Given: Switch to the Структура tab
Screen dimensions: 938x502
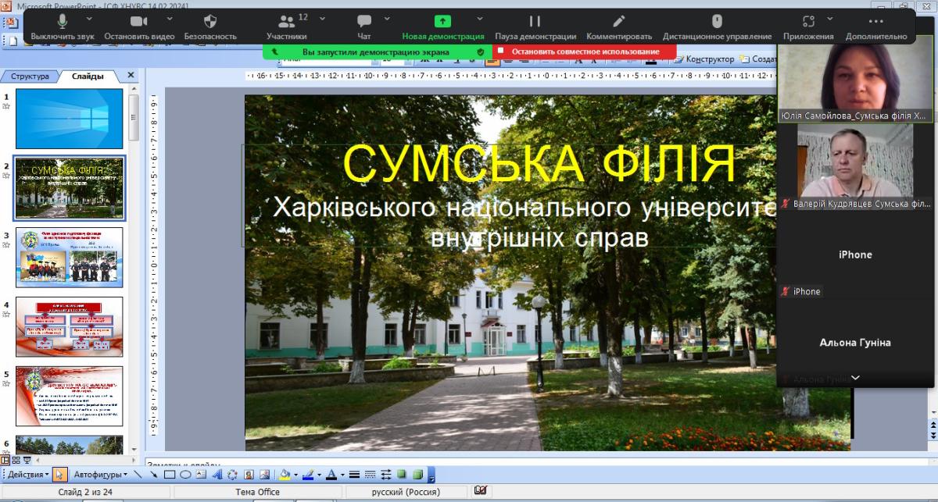Looking at the screenshot, I should point(30,76).
